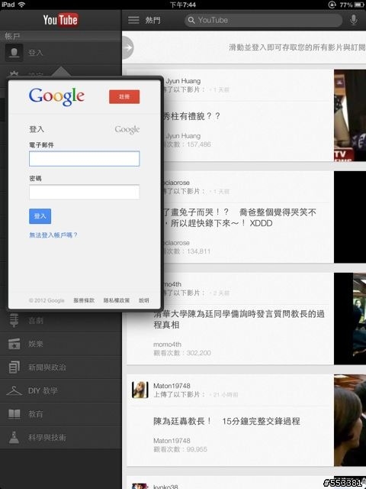
Task: Open title 清華大學陳為廷同學備詢時發言質問教長的過程真相
Action: pyautogui.click(x=239, y=319)
